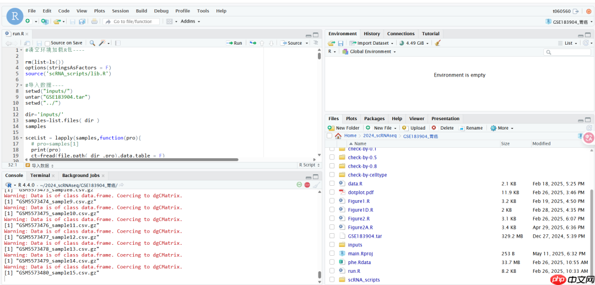The height and width of the screenshot is (285, 595).
Task: Open the Global Environment dropdown
Action: pos(369,52)
